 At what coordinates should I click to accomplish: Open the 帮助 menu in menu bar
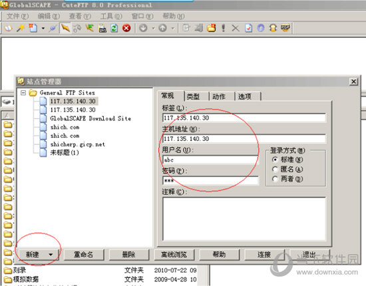(174, 17)
